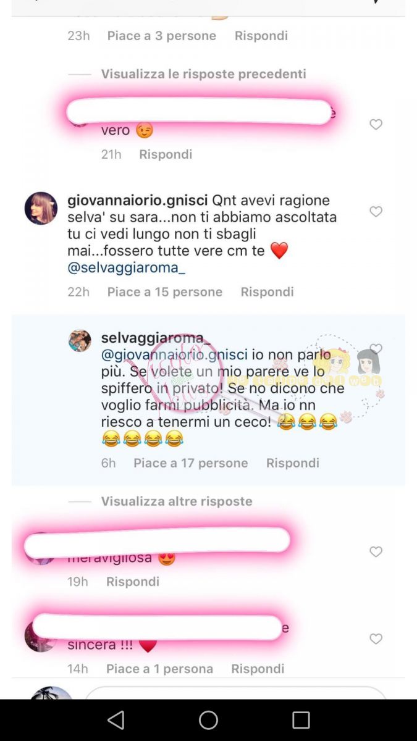Tap the heart beside the 'sincera !!!' comment

pyautogui.click(x=376, y=639)
